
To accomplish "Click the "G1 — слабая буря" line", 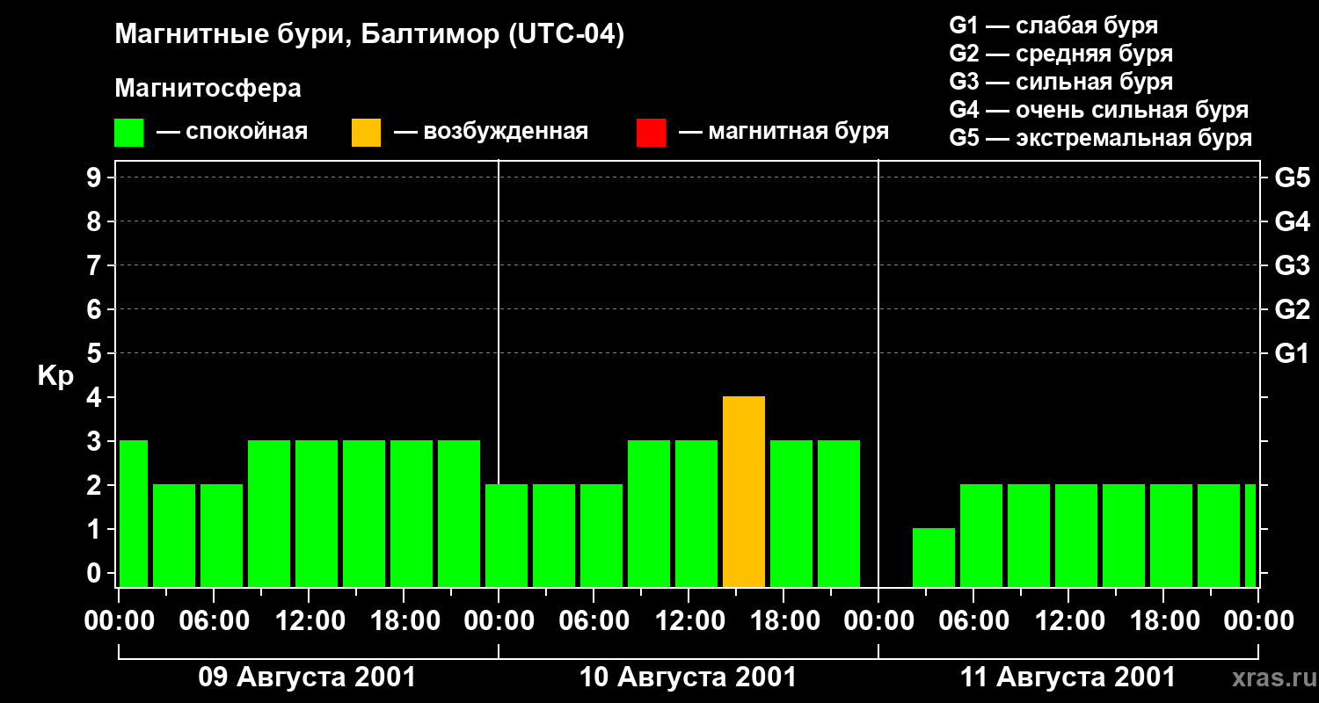I will point(1053,25).
